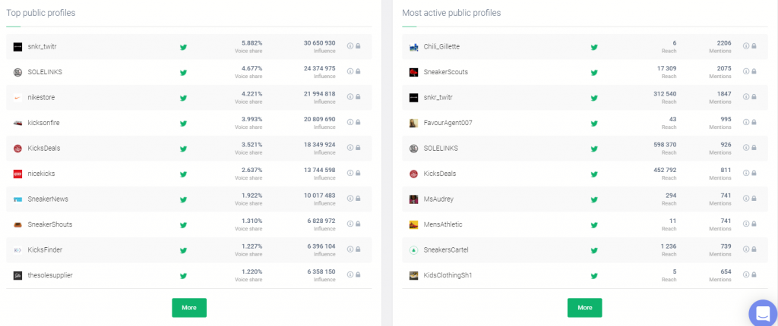Click the info icon in SneakerShouts row

pyautogui.click(x=349, y=224)
